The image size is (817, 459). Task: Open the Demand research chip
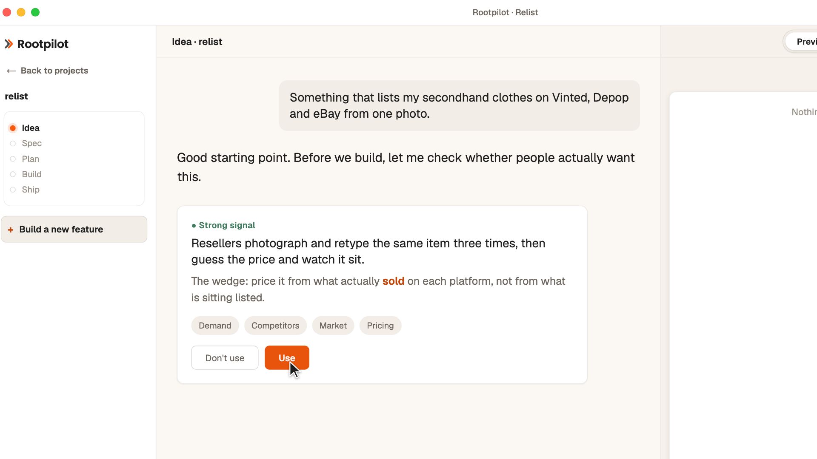coord(215,326)
